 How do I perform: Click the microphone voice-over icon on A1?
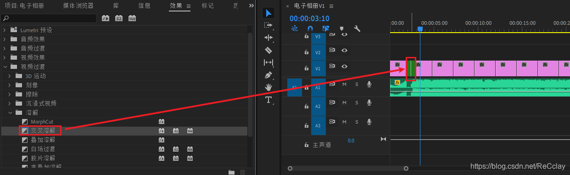[x=369, y=84]
